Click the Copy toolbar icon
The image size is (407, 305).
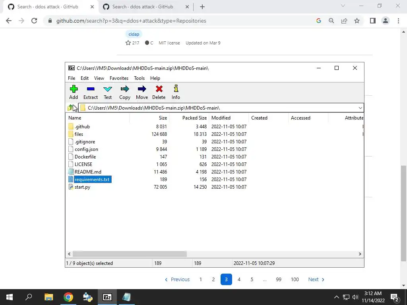125,89
